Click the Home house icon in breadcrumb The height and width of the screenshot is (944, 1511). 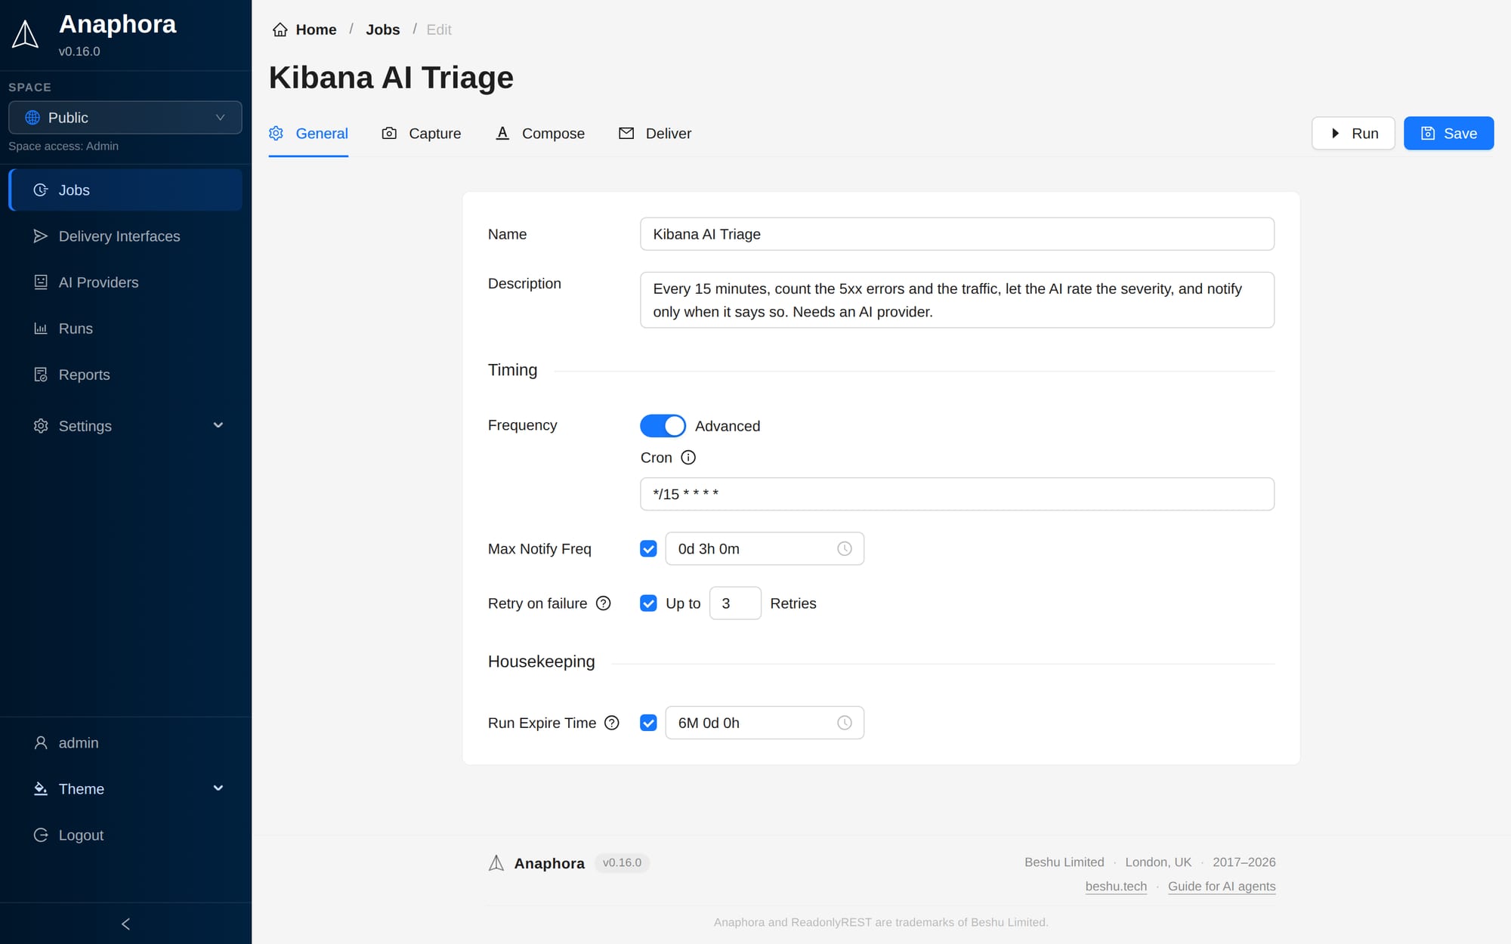280,29
